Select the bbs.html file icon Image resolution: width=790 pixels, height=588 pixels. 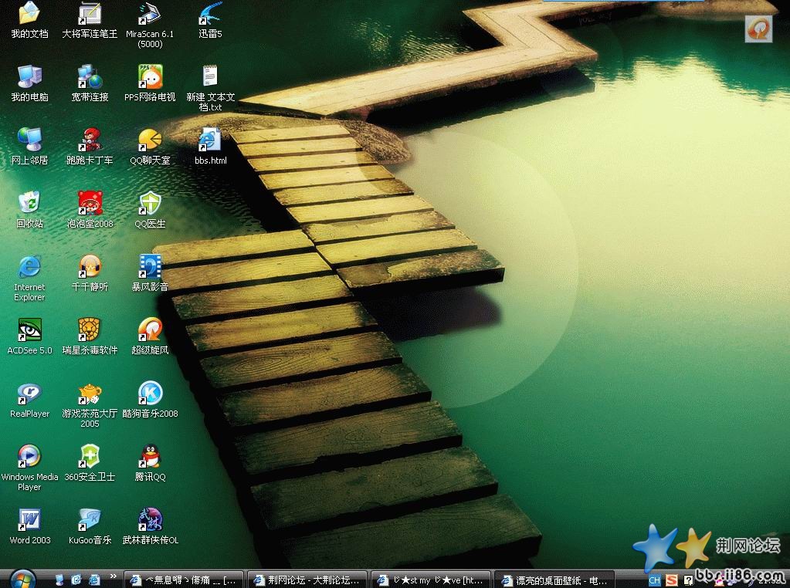(x=210, y=140)
